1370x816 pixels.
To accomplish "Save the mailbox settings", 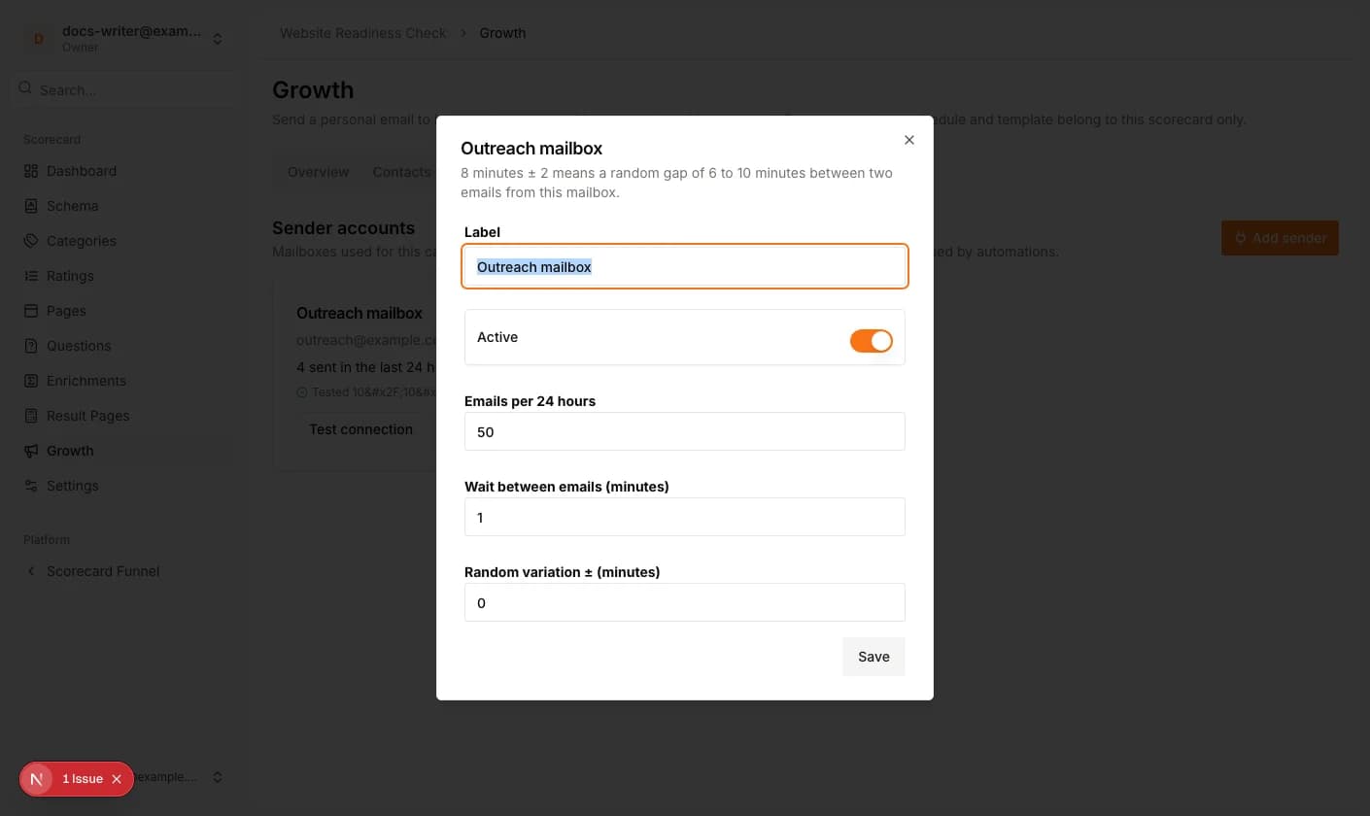I will (x=873, y=657).
